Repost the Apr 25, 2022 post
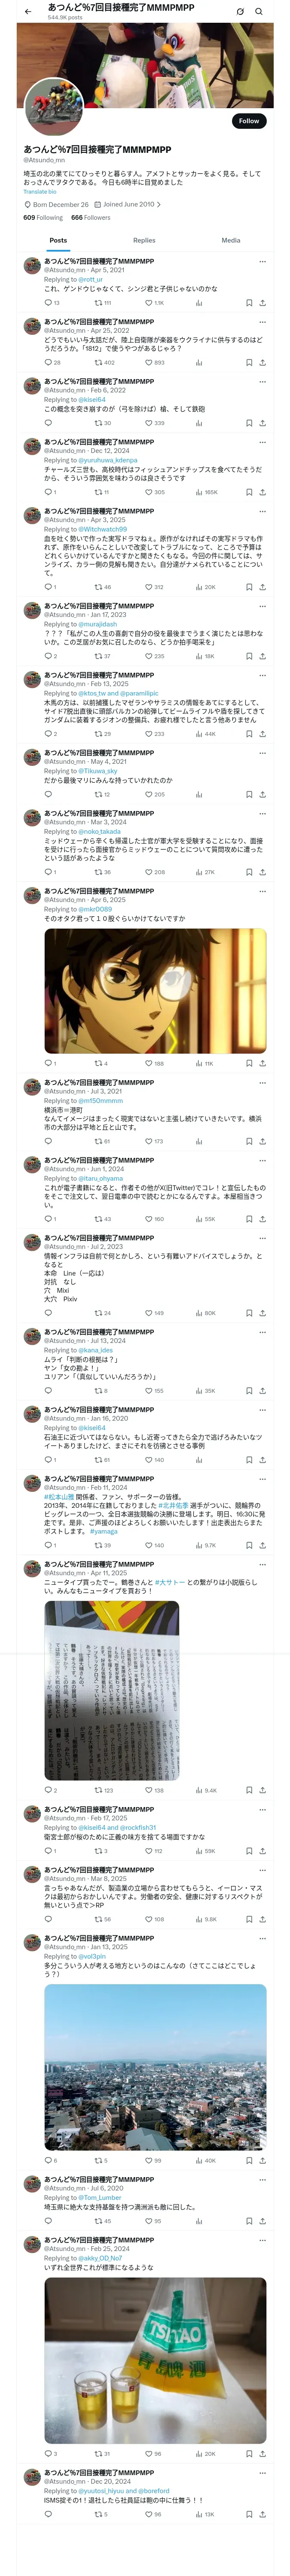This screenshot has width=290, height=2576. pyautogui.click(x=99, y=363)
